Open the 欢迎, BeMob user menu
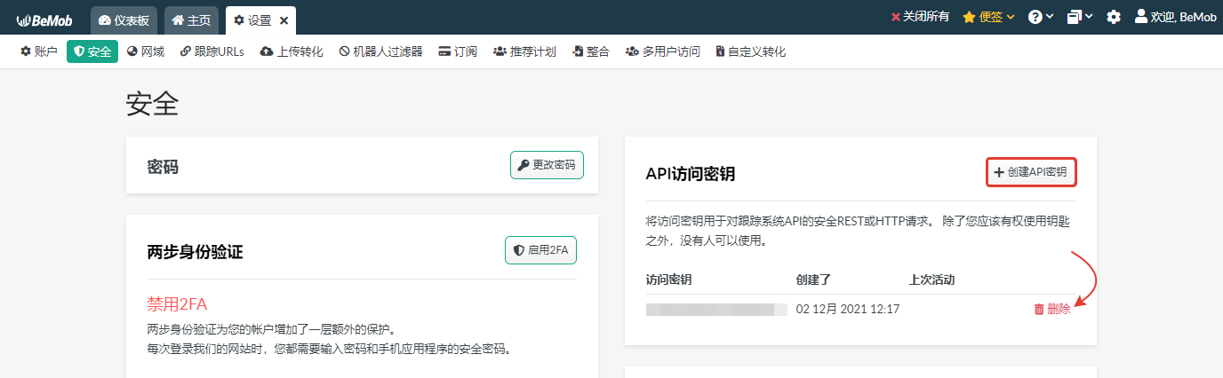1223x378 pixels. [x=1175, y=17]
